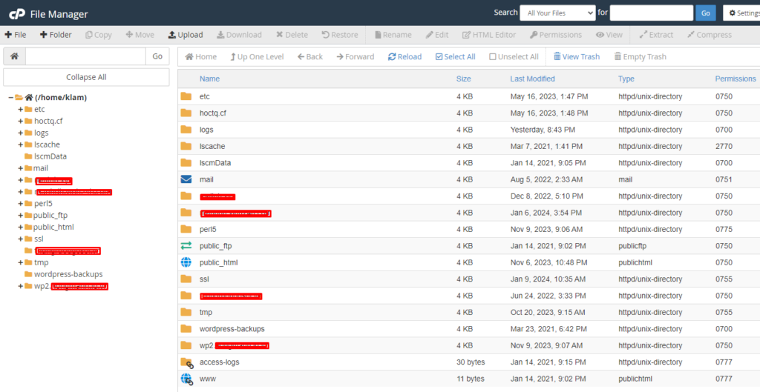760x392 pixels.
Task: Click the directory path input field
Action: point(85,56)
